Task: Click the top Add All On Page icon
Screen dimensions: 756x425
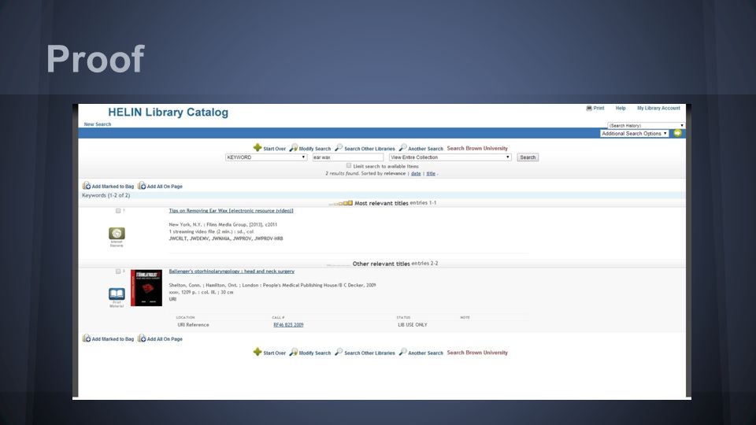Action: (142, 186)
